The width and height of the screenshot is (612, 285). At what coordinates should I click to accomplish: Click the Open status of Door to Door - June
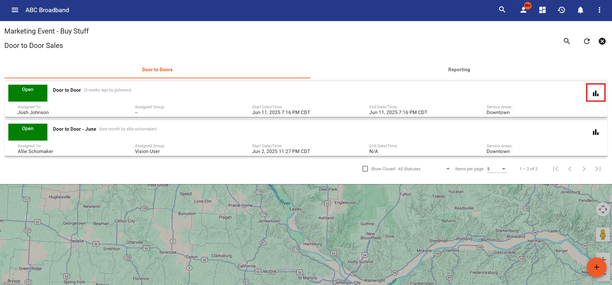(28, 132)
